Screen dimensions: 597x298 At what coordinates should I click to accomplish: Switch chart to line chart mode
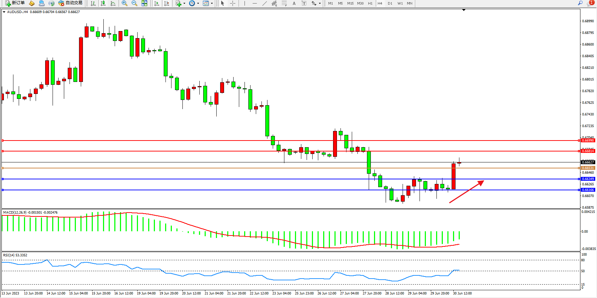coord(113,4)
